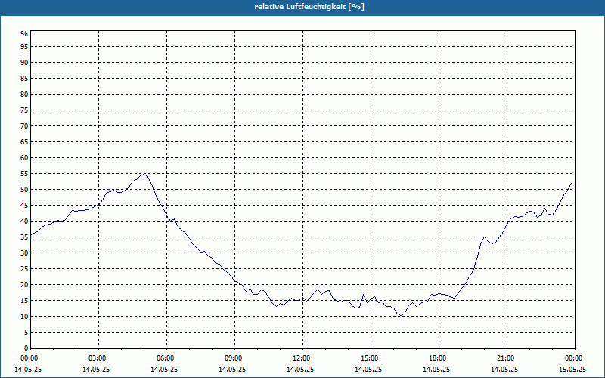Screen dimensions: 605x378
Task: Select the y-axis label '90'
Action: [24, 63]
